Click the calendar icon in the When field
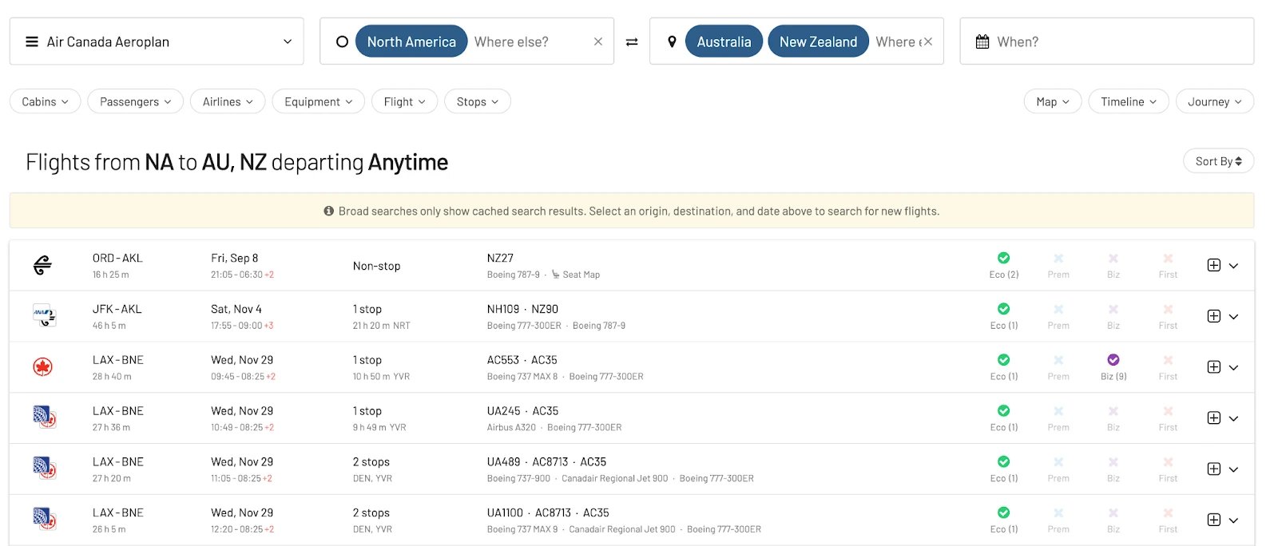The height and width of the screenshot is (546, 1278). tap(982, 42)
